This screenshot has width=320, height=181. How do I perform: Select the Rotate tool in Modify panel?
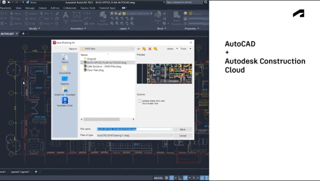pyautogui.click(x=31, y=14)
